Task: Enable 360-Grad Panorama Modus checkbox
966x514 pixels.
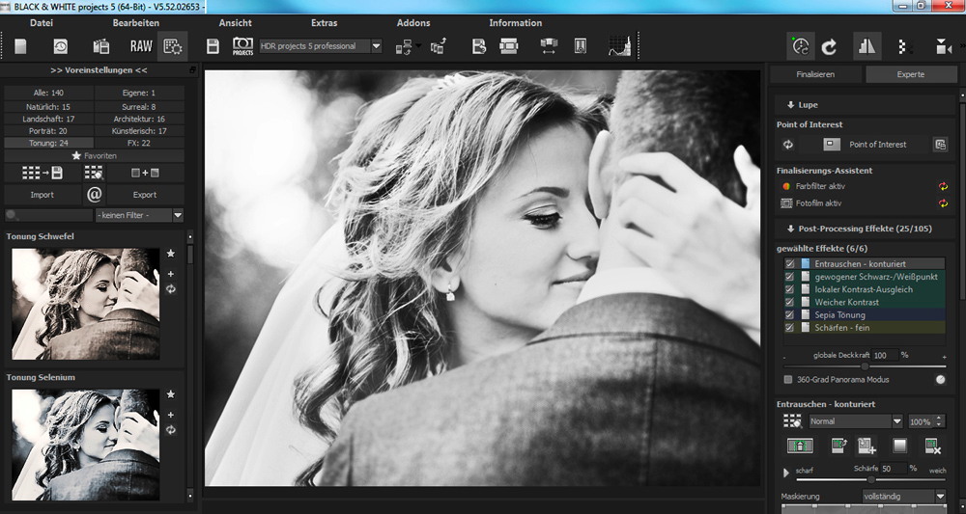Action: click(788, 380)
